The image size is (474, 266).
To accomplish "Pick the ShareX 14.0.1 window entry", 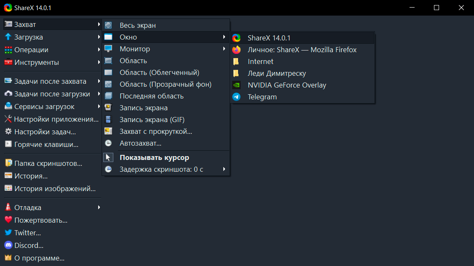I will (302, 38).
